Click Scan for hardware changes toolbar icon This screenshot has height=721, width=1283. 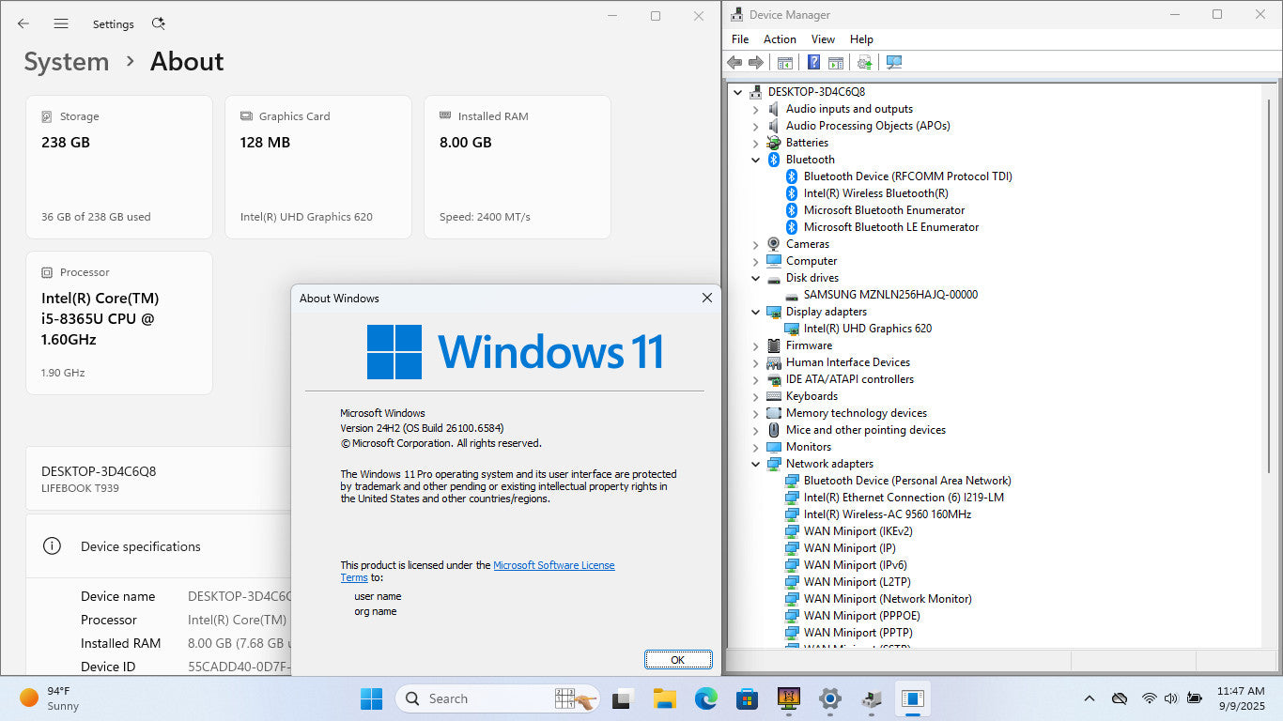tap(893, 62)
